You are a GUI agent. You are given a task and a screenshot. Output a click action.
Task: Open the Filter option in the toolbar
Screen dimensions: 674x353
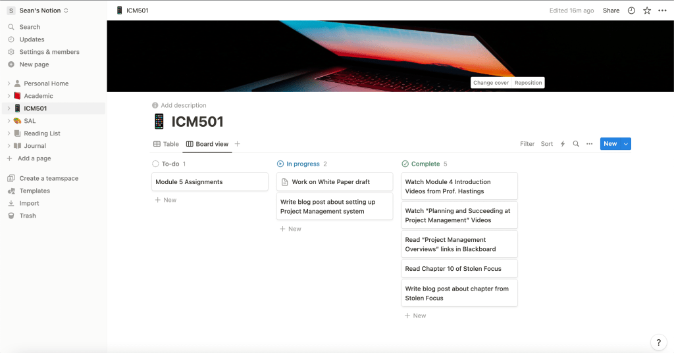[x=527, y=144]
